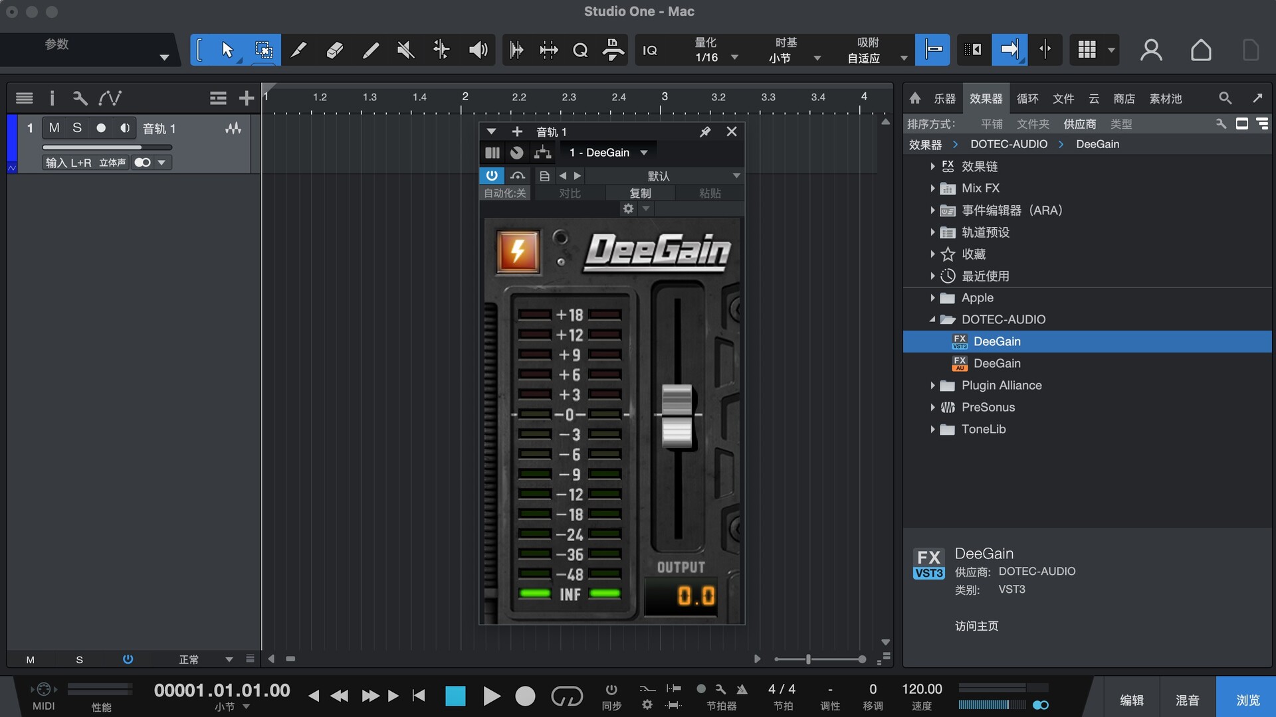Open the 素材池 pool tab
Viewport: 1276px width, 717px height.
coord(1166,98)
